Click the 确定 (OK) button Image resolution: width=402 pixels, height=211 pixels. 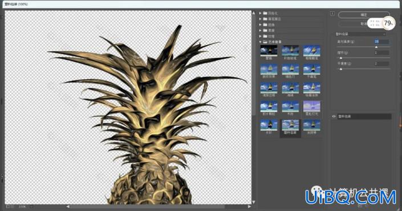click(364, 15)
